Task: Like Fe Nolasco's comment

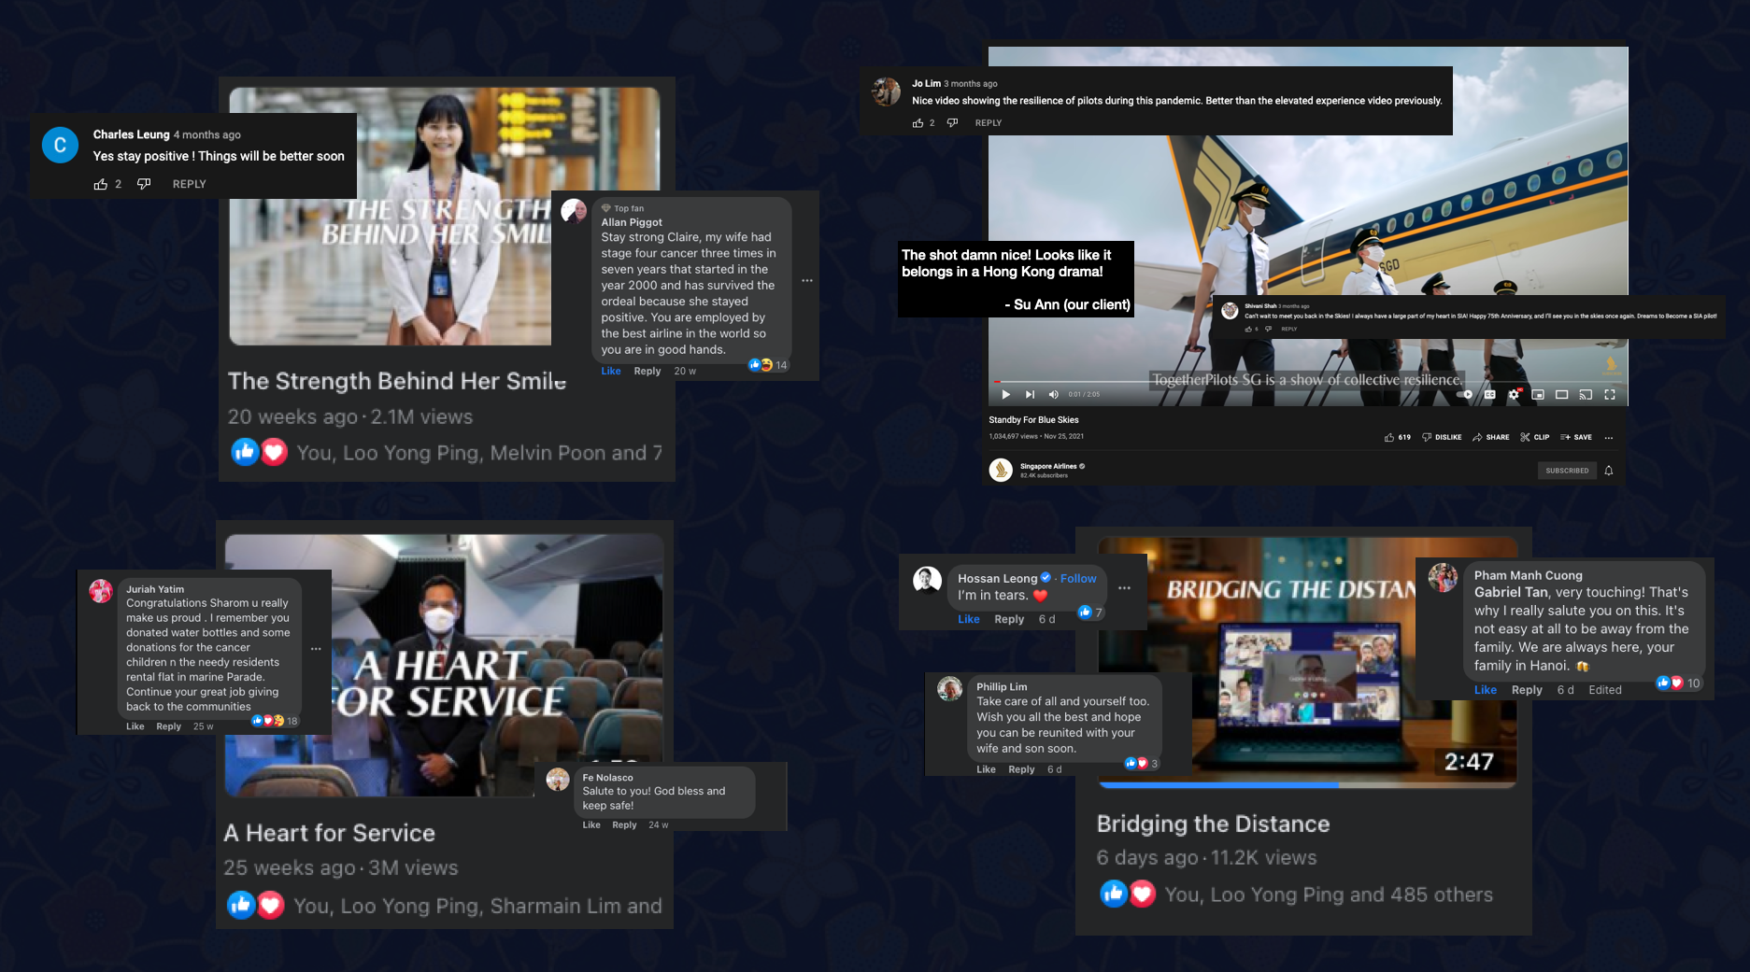Action: coord(591,825)
